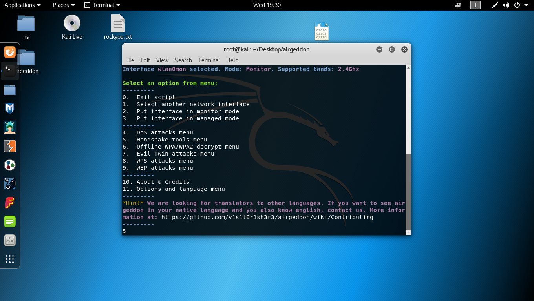The image size is (534, 301).
Task: Select the Kali Live disc icon
Action: (72, 27)
